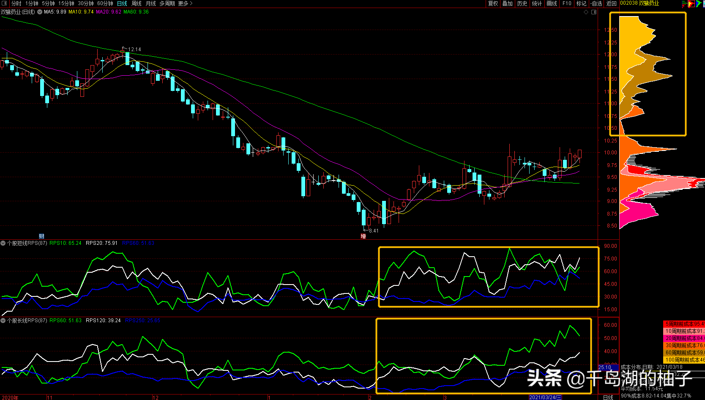The height and width of the screenshot is (400, 705).
Task: Click the 财 finance marker on chart
Action: (41, 236)
